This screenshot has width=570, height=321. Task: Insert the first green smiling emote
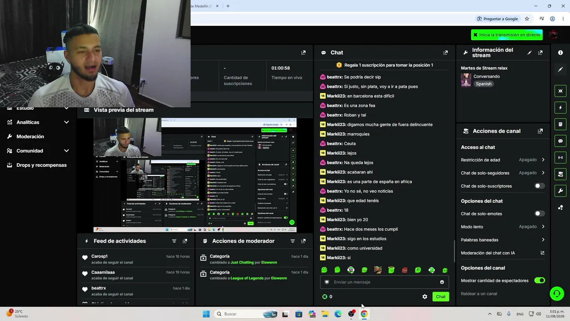tap(324, 270)
